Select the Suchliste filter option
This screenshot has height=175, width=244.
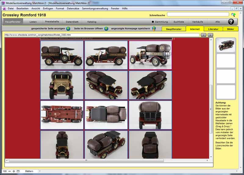point(179,22)
